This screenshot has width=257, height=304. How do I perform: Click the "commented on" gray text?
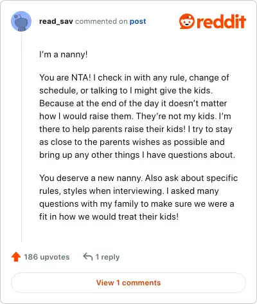tap(102, 21)
